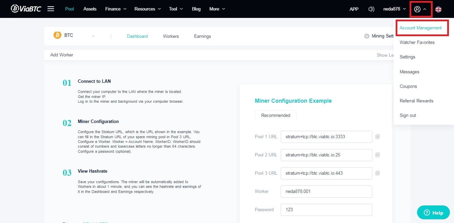The height and width of the screenshot is (223, 454).
Task: Click the Password field showing 123
Action: [x=327, y=209]
